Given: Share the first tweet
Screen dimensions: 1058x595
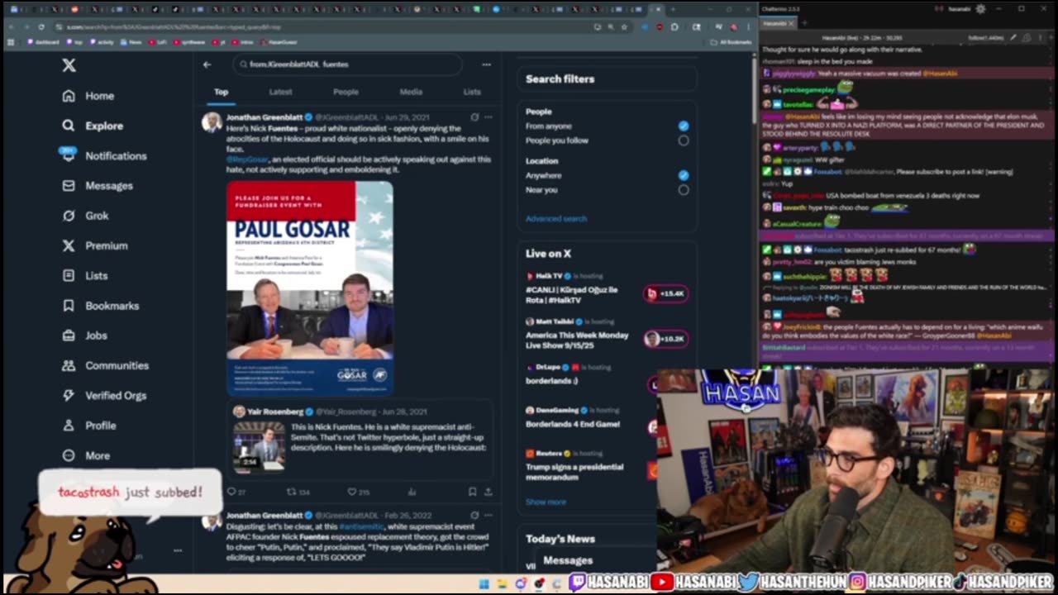Looking at the screenshot, I should (x=488, y=492).
